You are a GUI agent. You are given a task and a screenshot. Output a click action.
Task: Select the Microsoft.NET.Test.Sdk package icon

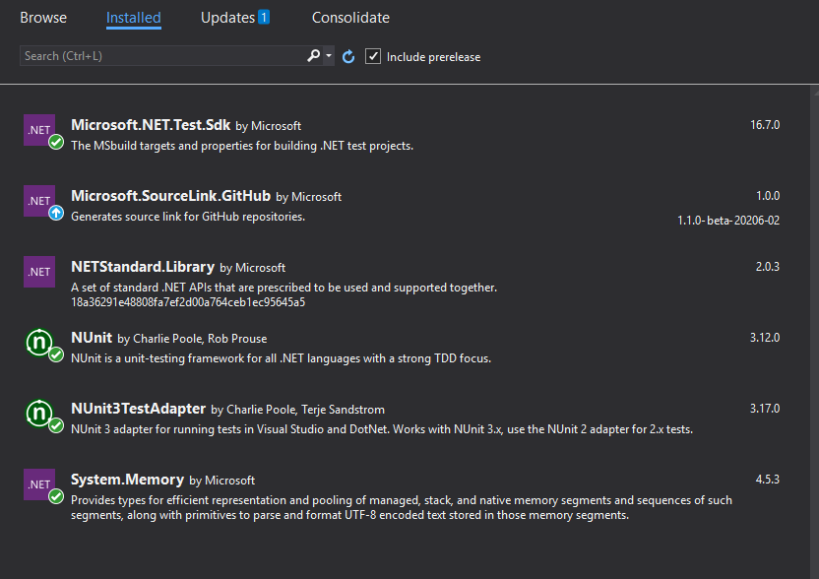39,130
